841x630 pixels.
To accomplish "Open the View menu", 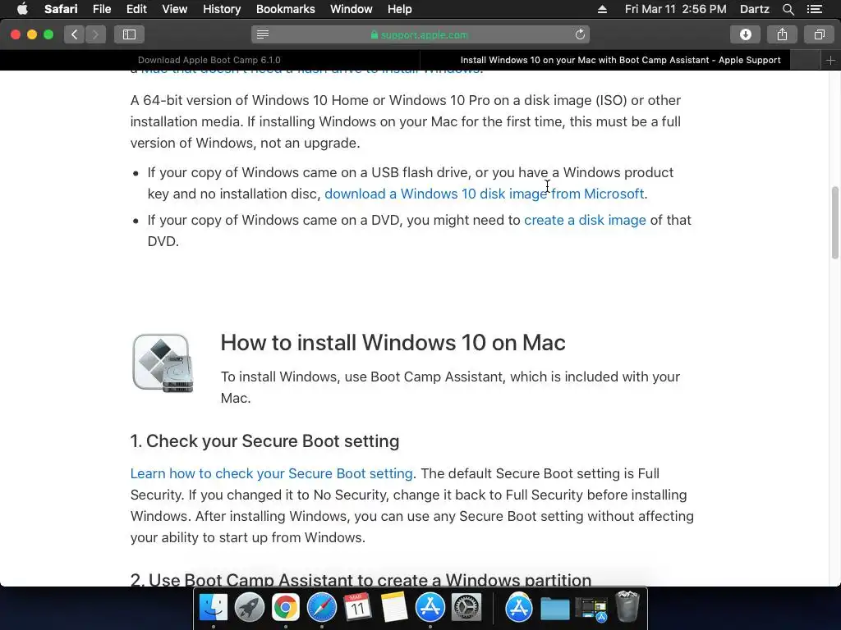I will (x=174, y=9).
